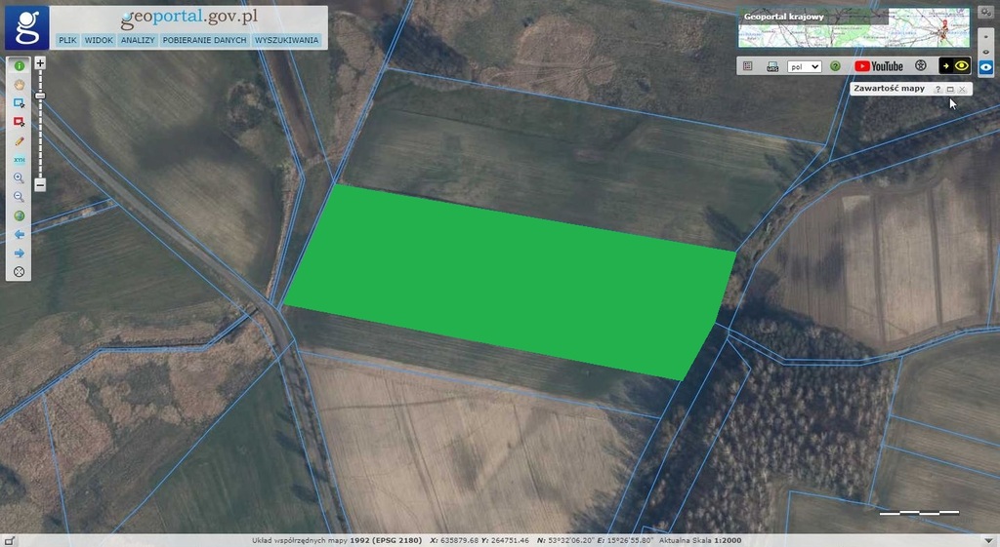Choose the blue rectangle selection tool
This screenshot has width=1000, height=547.
19,103
